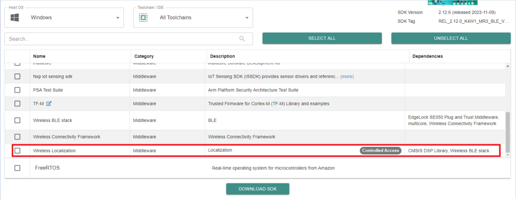Image resolution: width=516 pixels, height=200 pixels.
Task: Enable the PSA Test Suite checkbox
Action: point(18,90)
